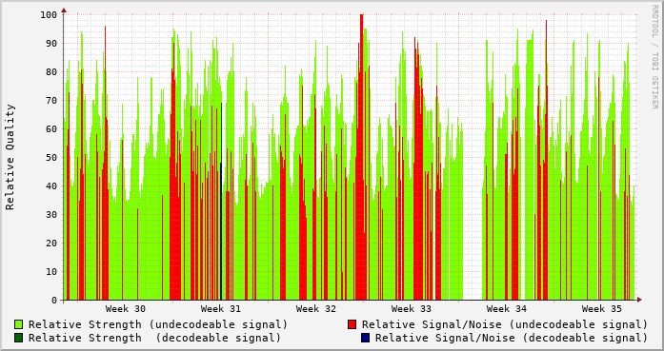Click the Relative Strength (undecodeable signal) legend text

point(158,324)
